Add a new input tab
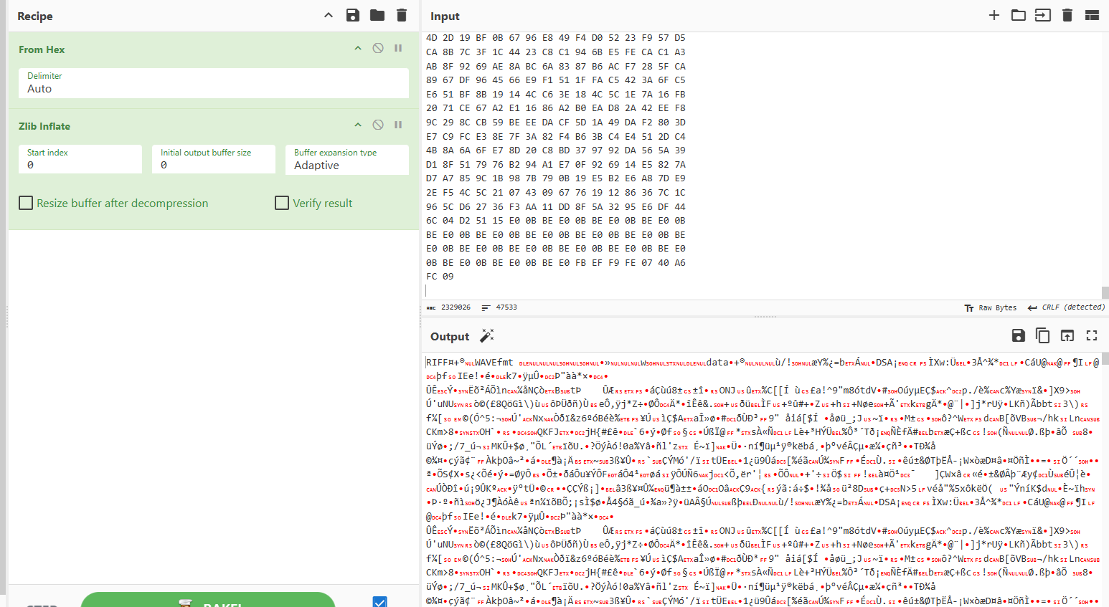The height and width of the screenshot is (607, 1109). pyautogui.click(x=994, y=16)
